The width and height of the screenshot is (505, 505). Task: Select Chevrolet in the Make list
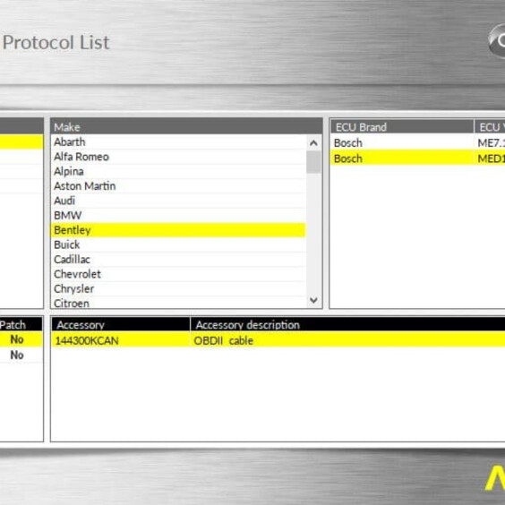(x=178, y=274)
